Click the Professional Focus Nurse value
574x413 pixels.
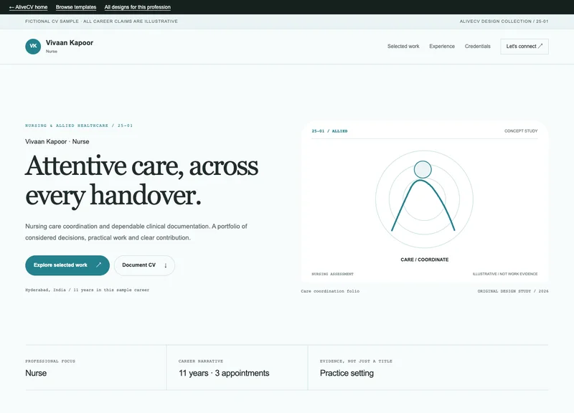pyautogui.click(x=36, y=373)
